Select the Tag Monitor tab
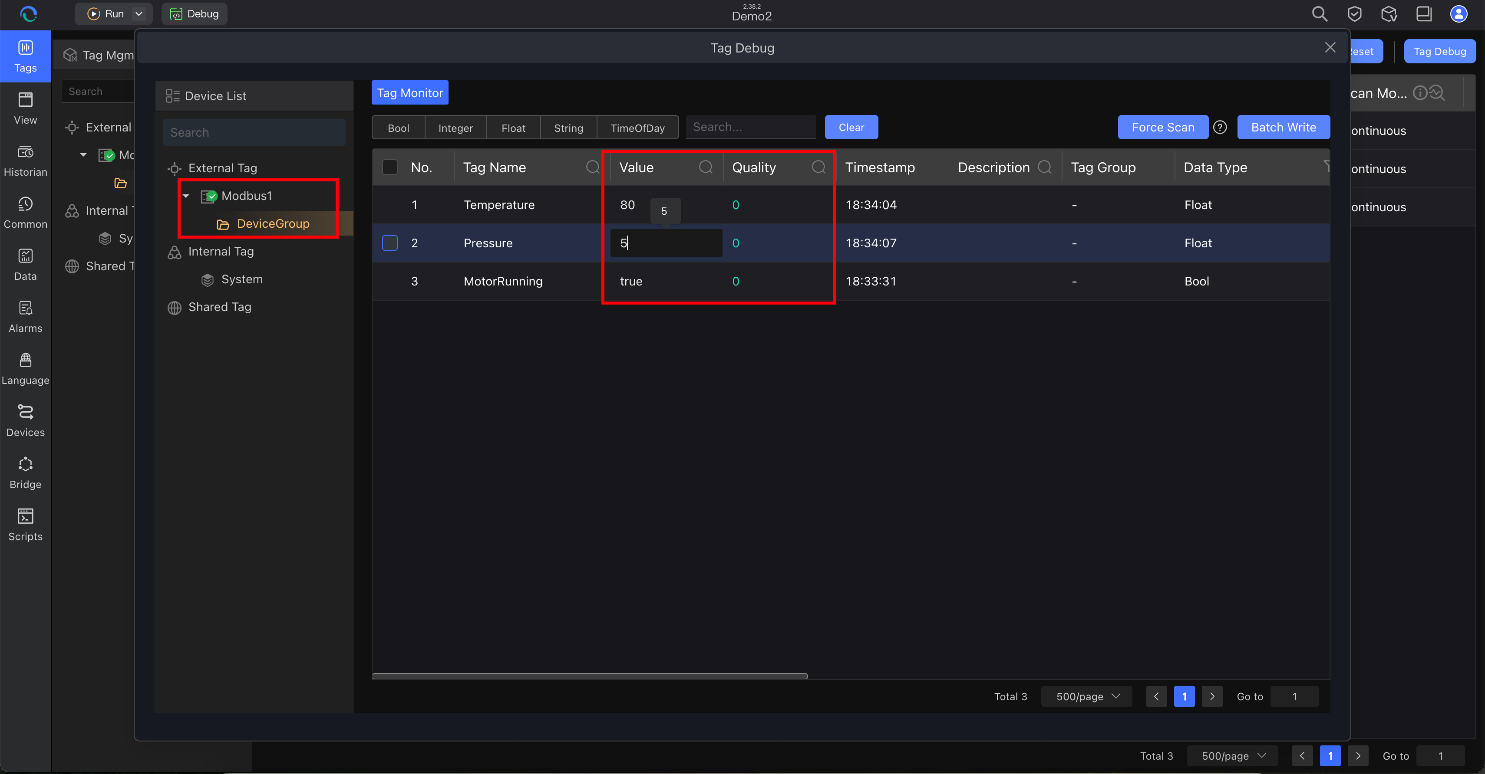 tap(410, 93)
